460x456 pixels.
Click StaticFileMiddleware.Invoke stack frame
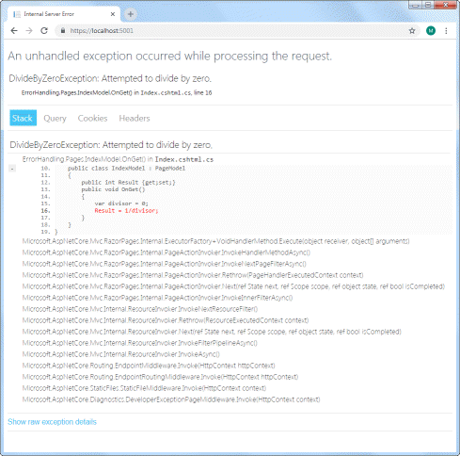144,388
